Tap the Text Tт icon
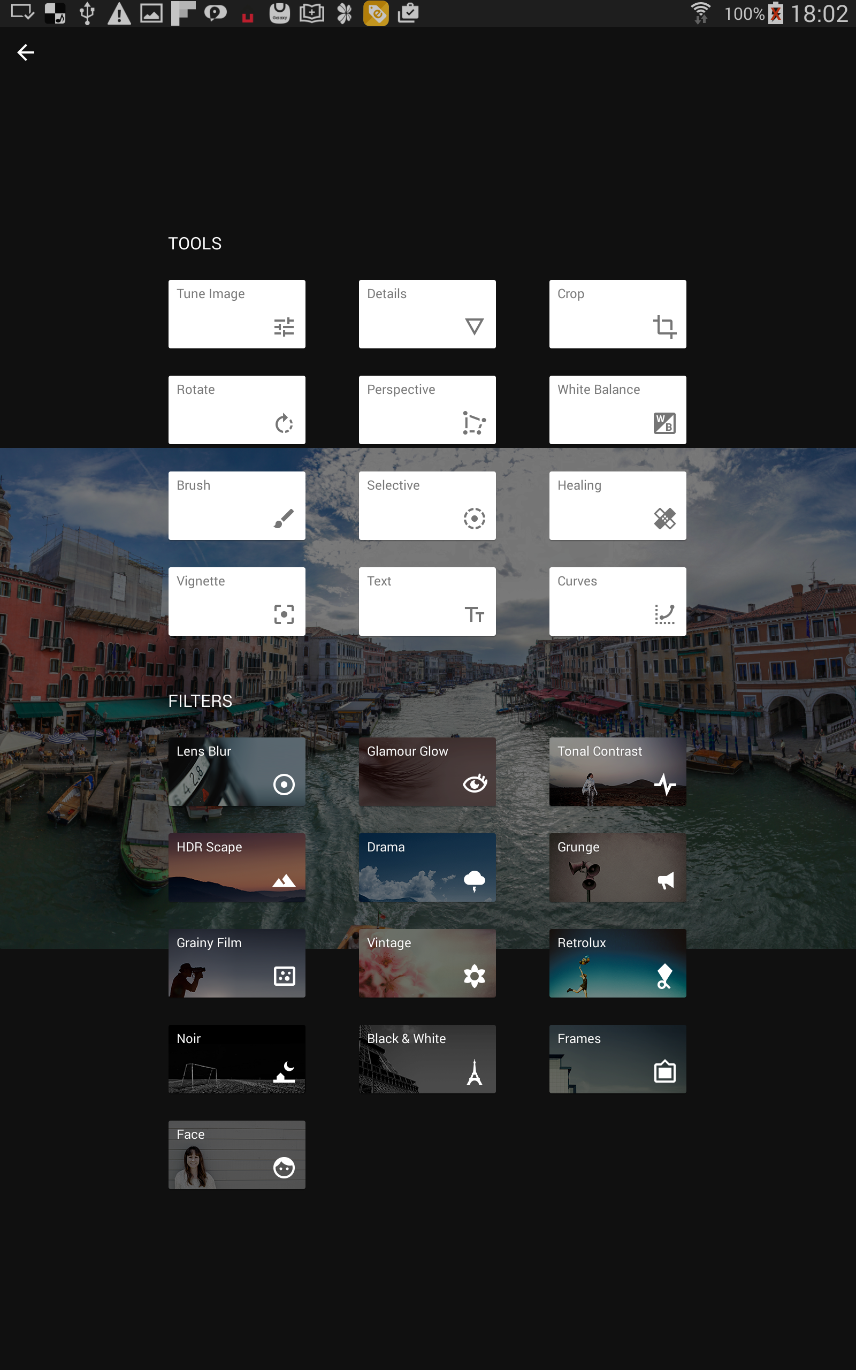 pos(474,614)
